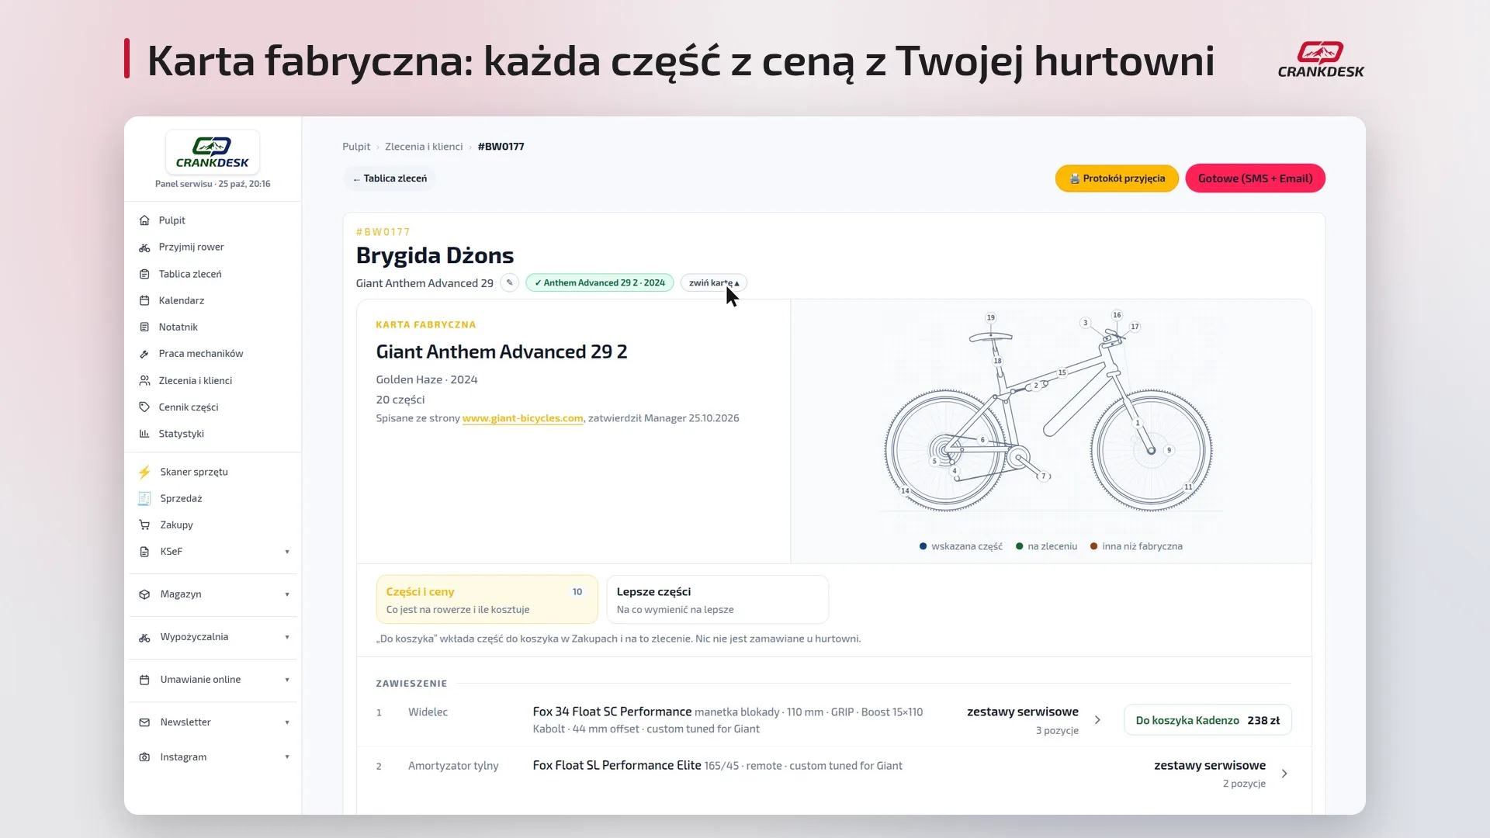Click the orange inna niż fabryczna legend dot
The width and height of the screenshot is (1490, 838).
pos(1093,546)
